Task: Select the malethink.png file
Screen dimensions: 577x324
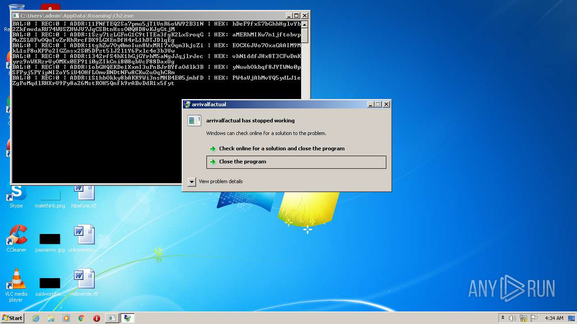Action: [x=50, y=200]
